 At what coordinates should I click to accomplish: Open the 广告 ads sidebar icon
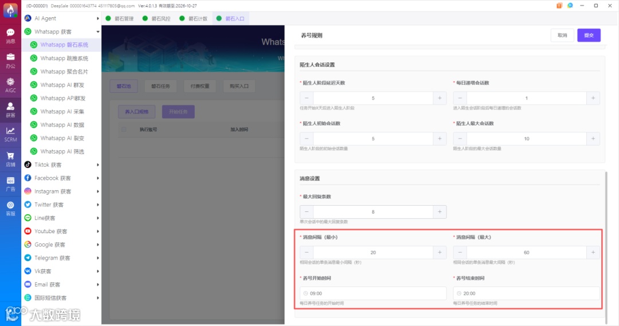pyautogui.click(x=11, y=184)
